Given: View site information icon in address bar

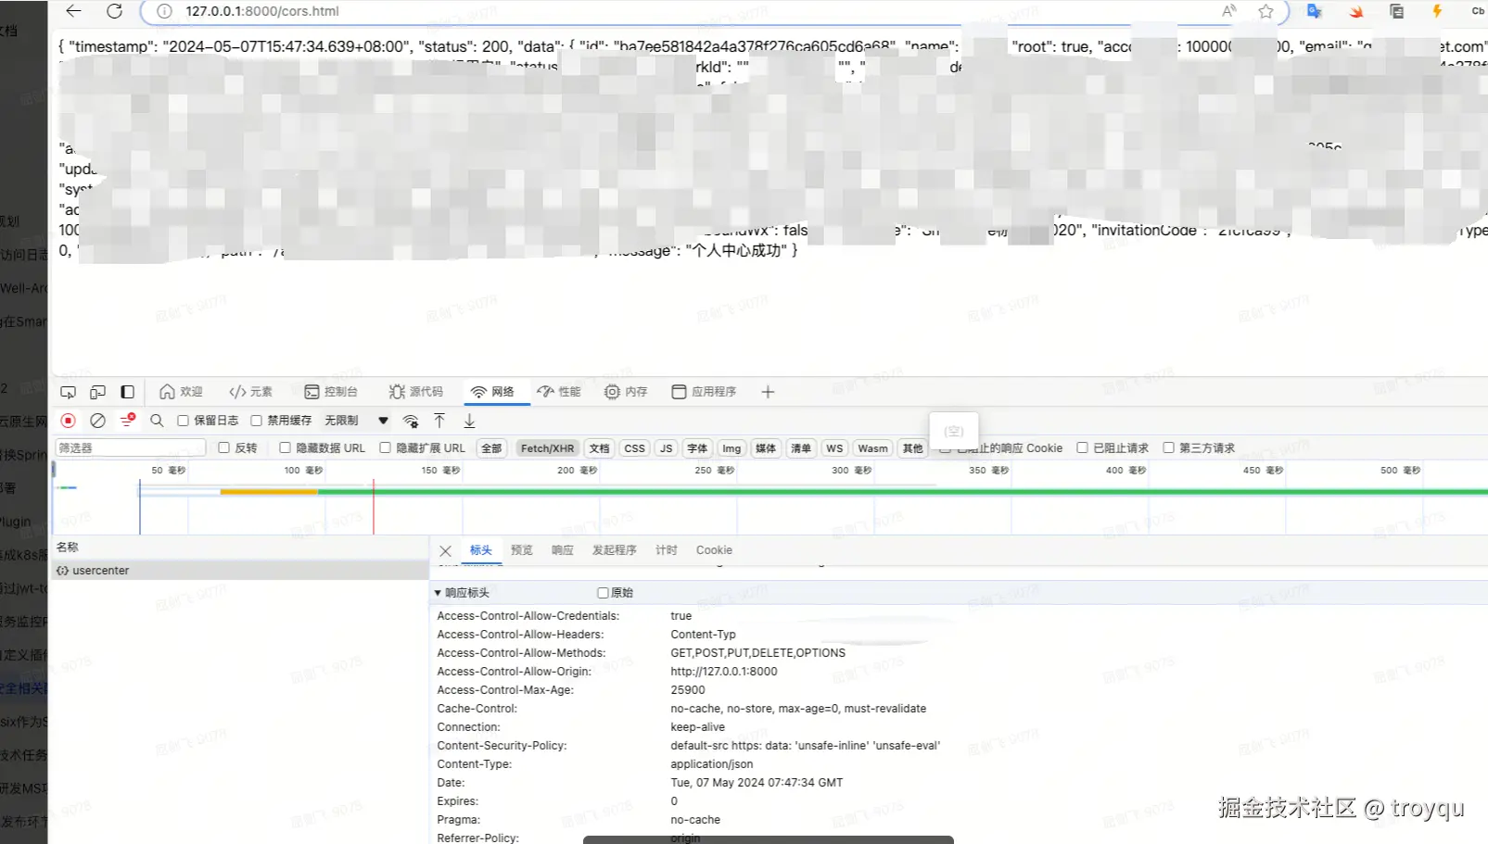Looking at the screenshot, I should (x=164, y=11).
